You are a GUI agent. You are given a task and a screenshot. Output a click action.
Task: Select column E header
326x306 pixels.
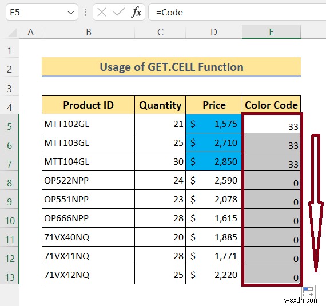click(x=271, y=32)
